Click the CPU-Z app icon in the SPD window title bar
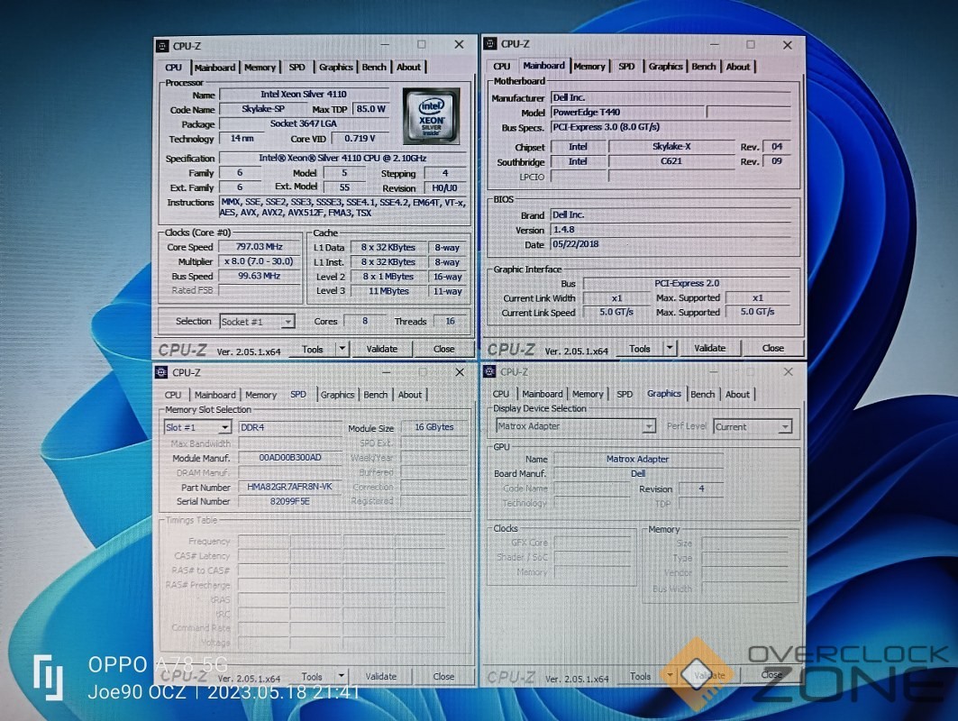The image size is (958, 721). pos(162,372)
